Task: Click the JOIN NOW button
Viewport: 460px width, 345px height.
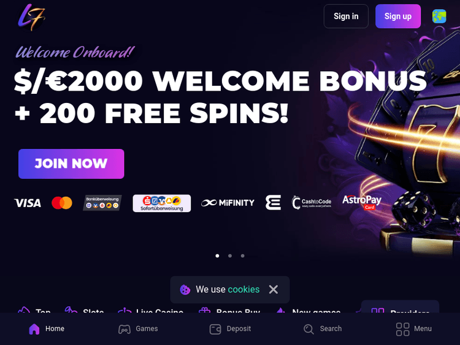Action: 71,164
